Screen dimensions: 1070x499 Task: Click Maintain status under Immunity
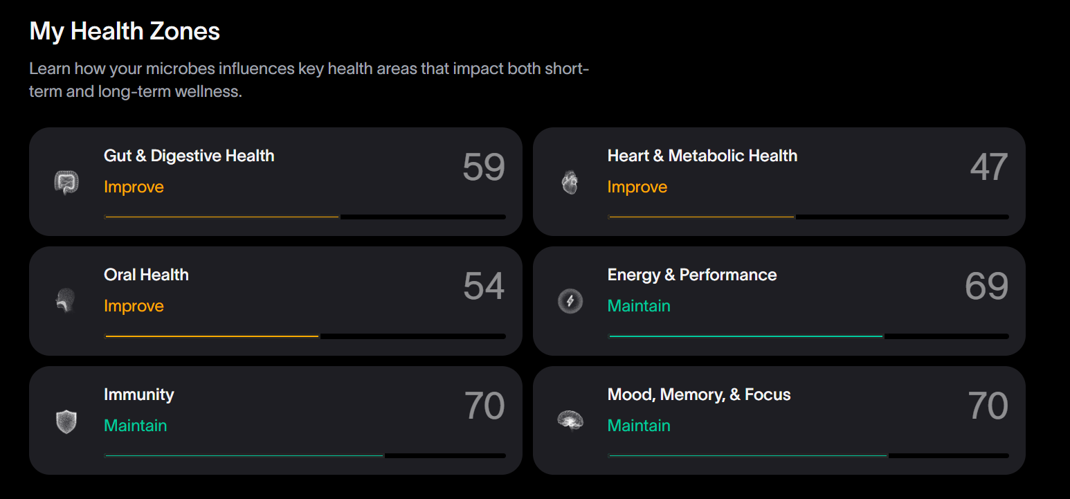click(x=136, y=426)
